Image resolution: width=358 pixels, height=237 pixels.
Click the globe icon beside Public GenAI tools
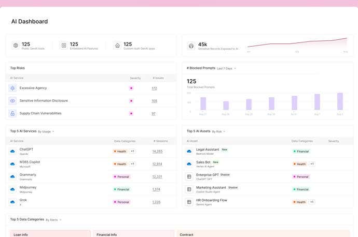pos(16,46)
